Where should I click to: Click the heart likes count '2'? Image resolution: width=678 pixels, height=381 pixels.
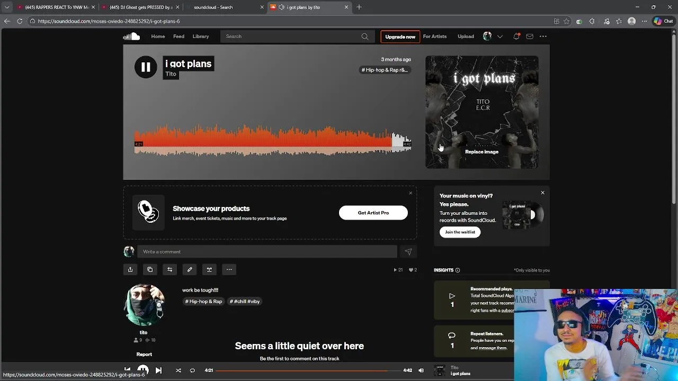[413, 270]
